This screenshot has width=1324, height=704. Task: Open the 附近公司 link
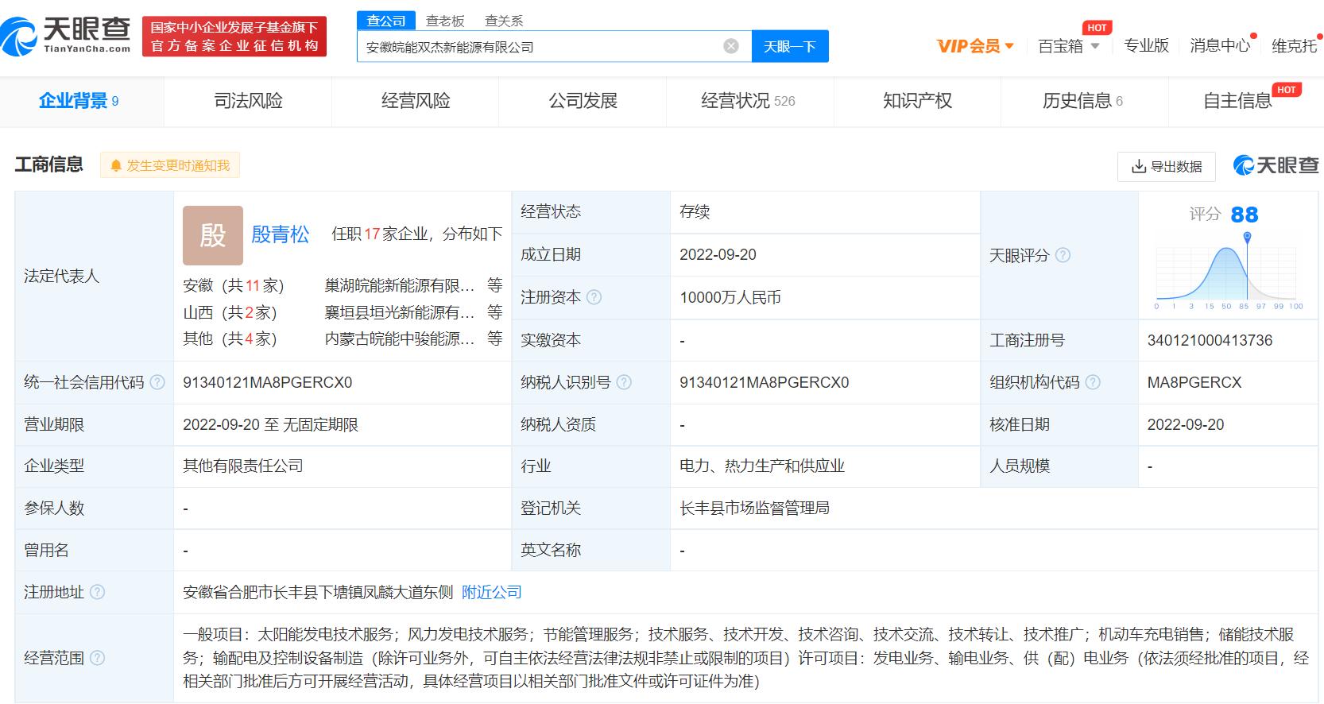coord(492,592)
